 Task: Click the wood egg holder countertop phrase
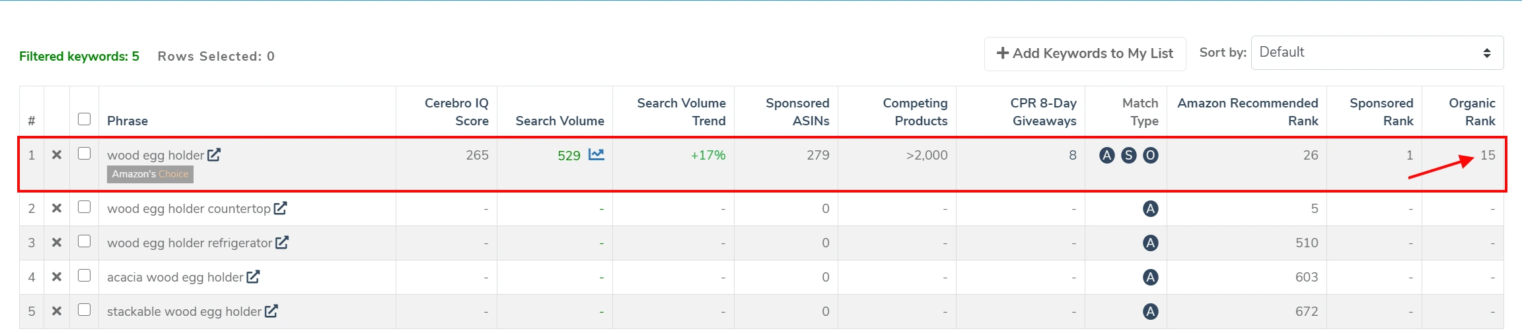189,209
